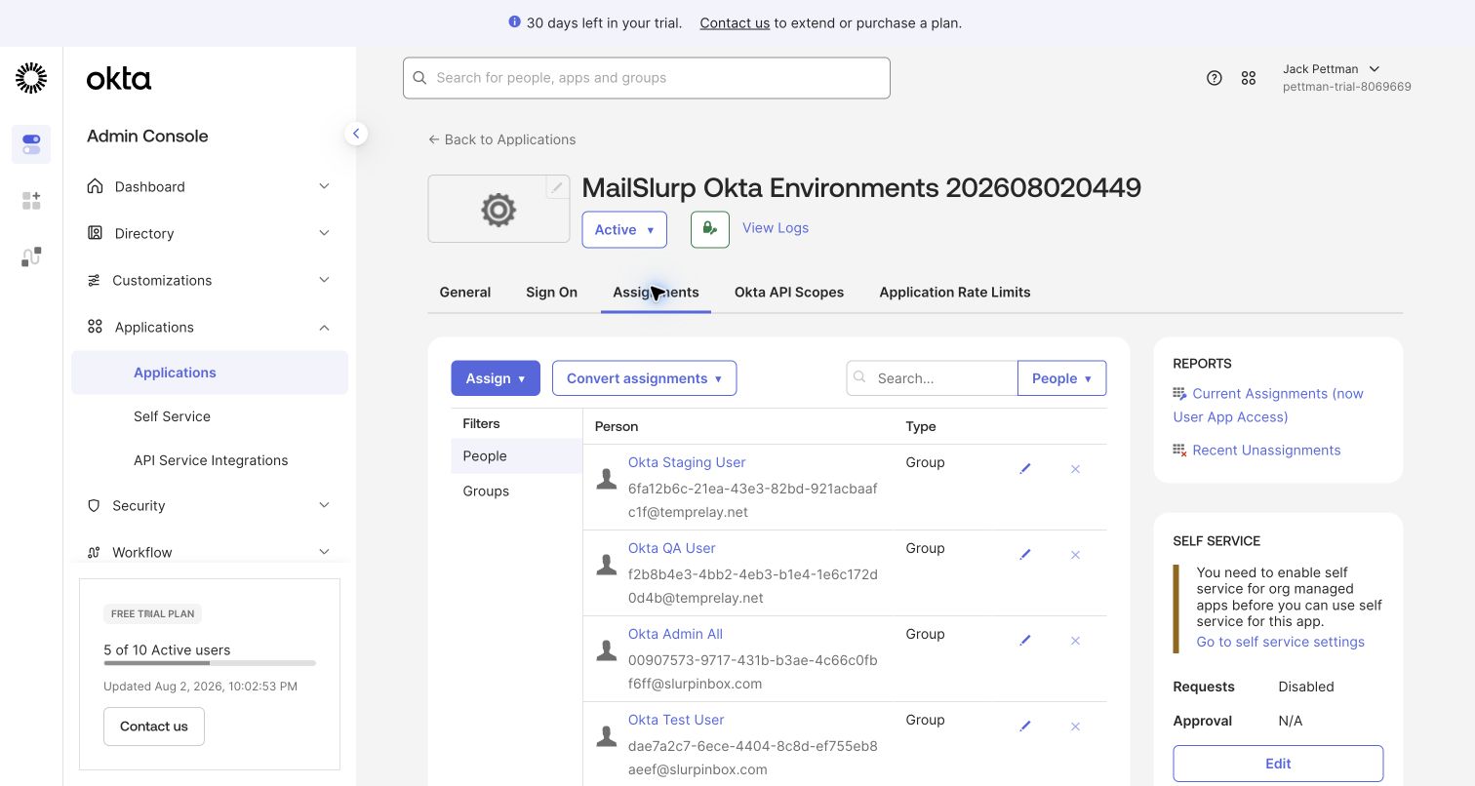Viewport: 1475px width, 786px height.
Task: Open the help question mark icon
Action: (x=1215, y=78)
